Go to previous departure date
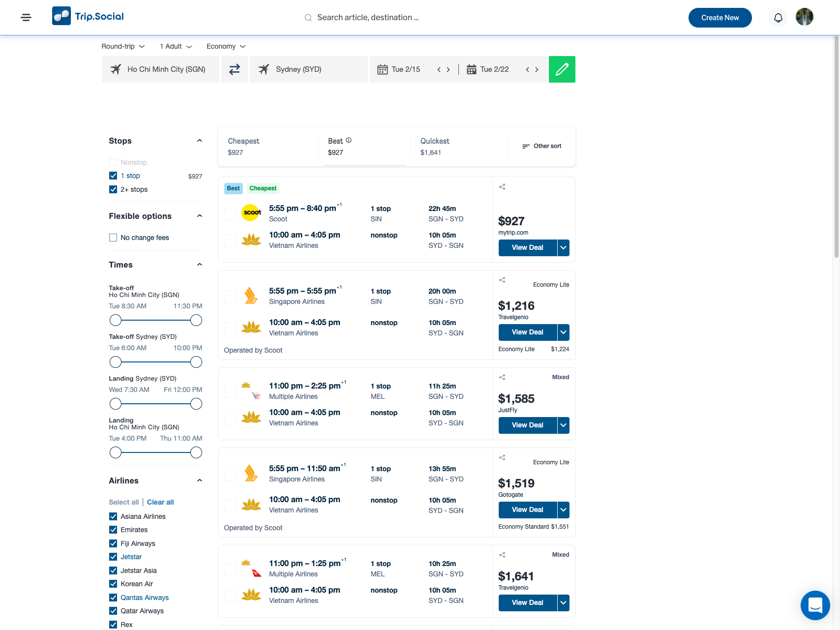This screenshot has width=840, height=630. tap(439, 69)
